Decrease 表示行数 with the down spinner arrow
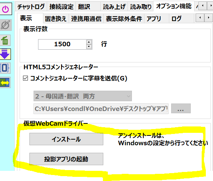This screenshot has width=213, height=181. (89, 47)
